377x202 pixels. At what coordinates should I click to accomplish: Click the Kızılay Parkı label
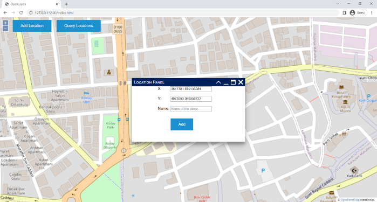pos(111,126)
